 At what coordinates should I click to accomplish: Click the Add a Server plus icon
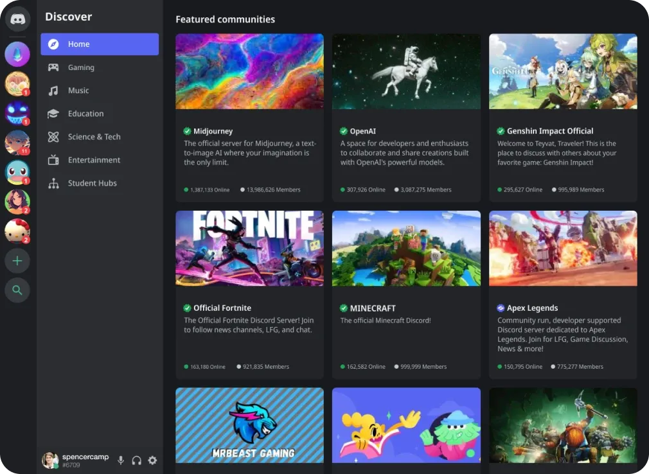[17, 261]
